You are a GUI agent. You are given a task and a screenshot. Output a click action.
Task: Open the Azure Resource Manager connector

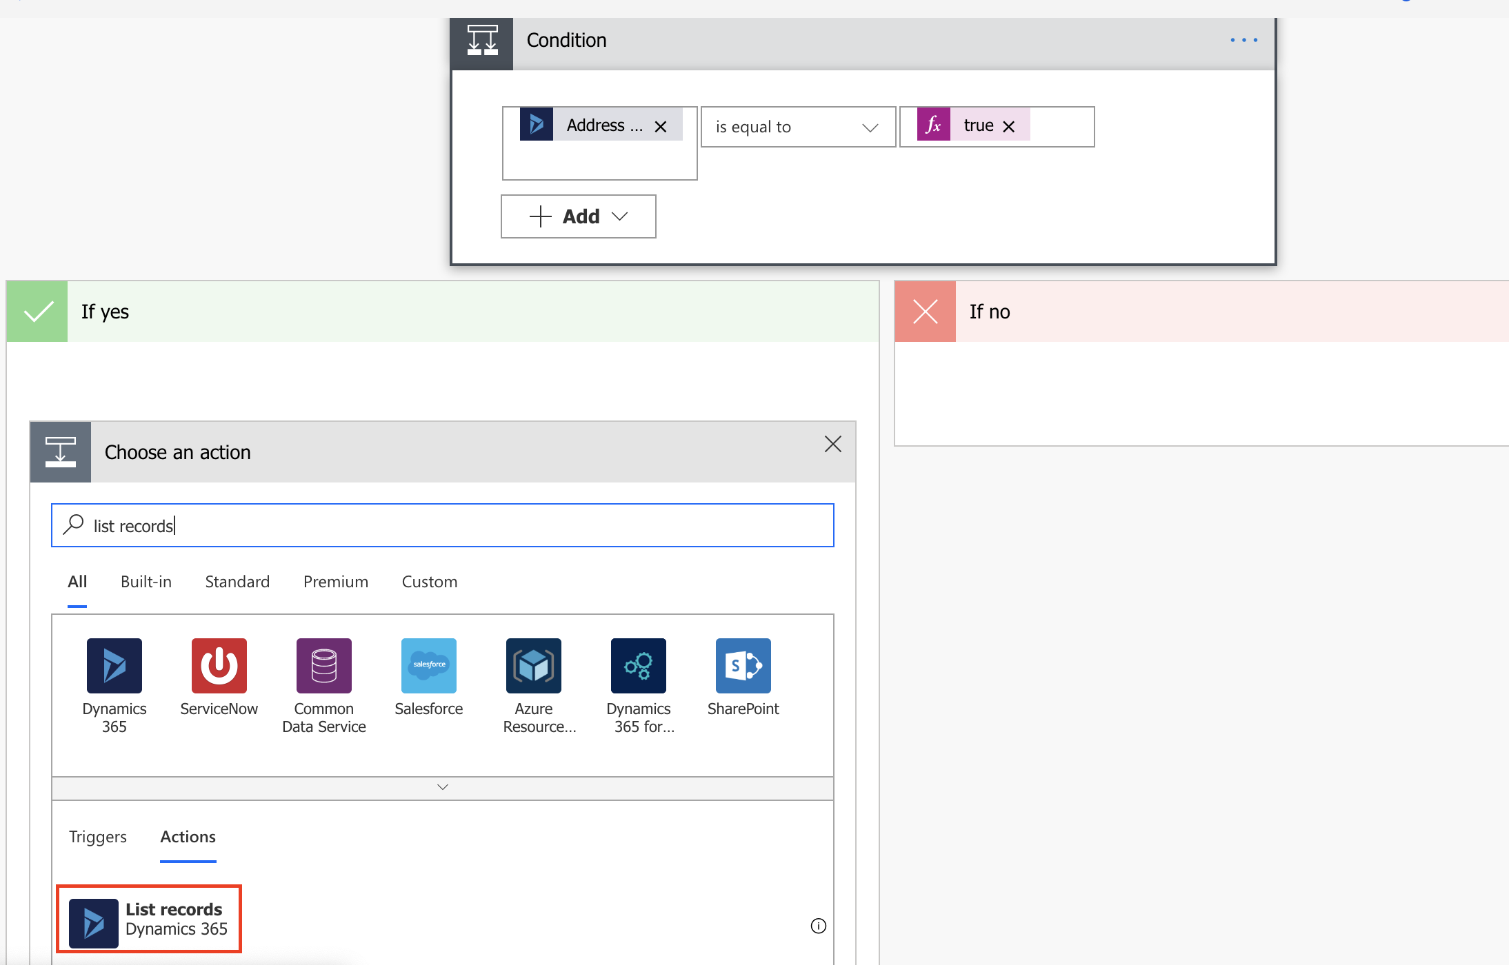(533, 666)
